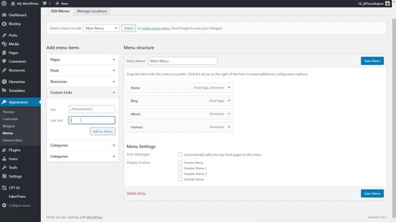This screenshot has width=396, height=222.
Task: Enable automatically add new top-level pages
Action: [x=180, y=154]
